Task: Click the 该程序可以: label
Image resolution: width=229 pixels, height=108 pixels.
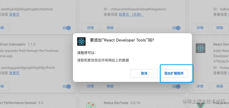Action: pos(87,53)
